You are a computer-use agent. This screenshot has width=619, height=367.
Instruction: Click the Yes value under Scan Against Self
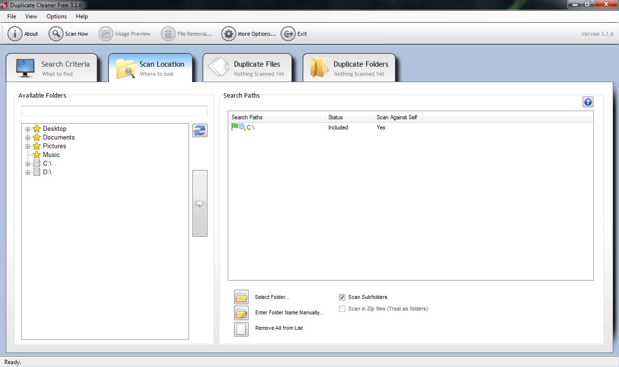pyautogui.click(x=381, y=127)
